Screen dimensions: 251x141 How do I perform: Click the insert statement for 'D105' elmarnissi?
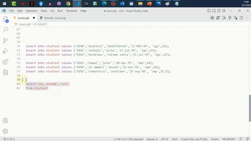[98, 71]
